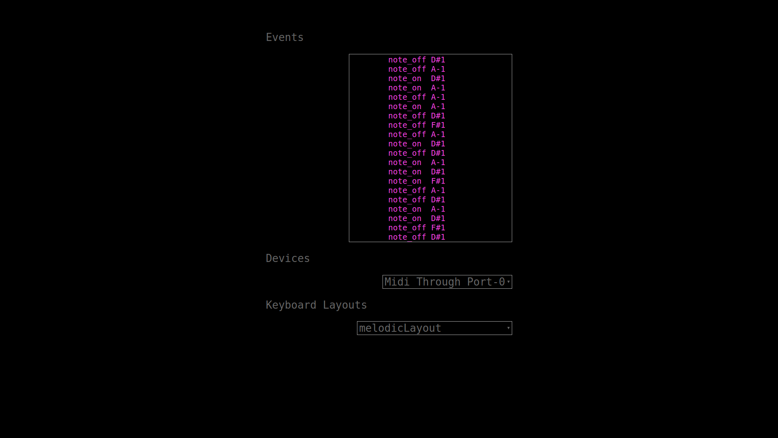Select the bottom-most note_off D#1 event
Screen dimensions: 778x438
click(417, 237)
